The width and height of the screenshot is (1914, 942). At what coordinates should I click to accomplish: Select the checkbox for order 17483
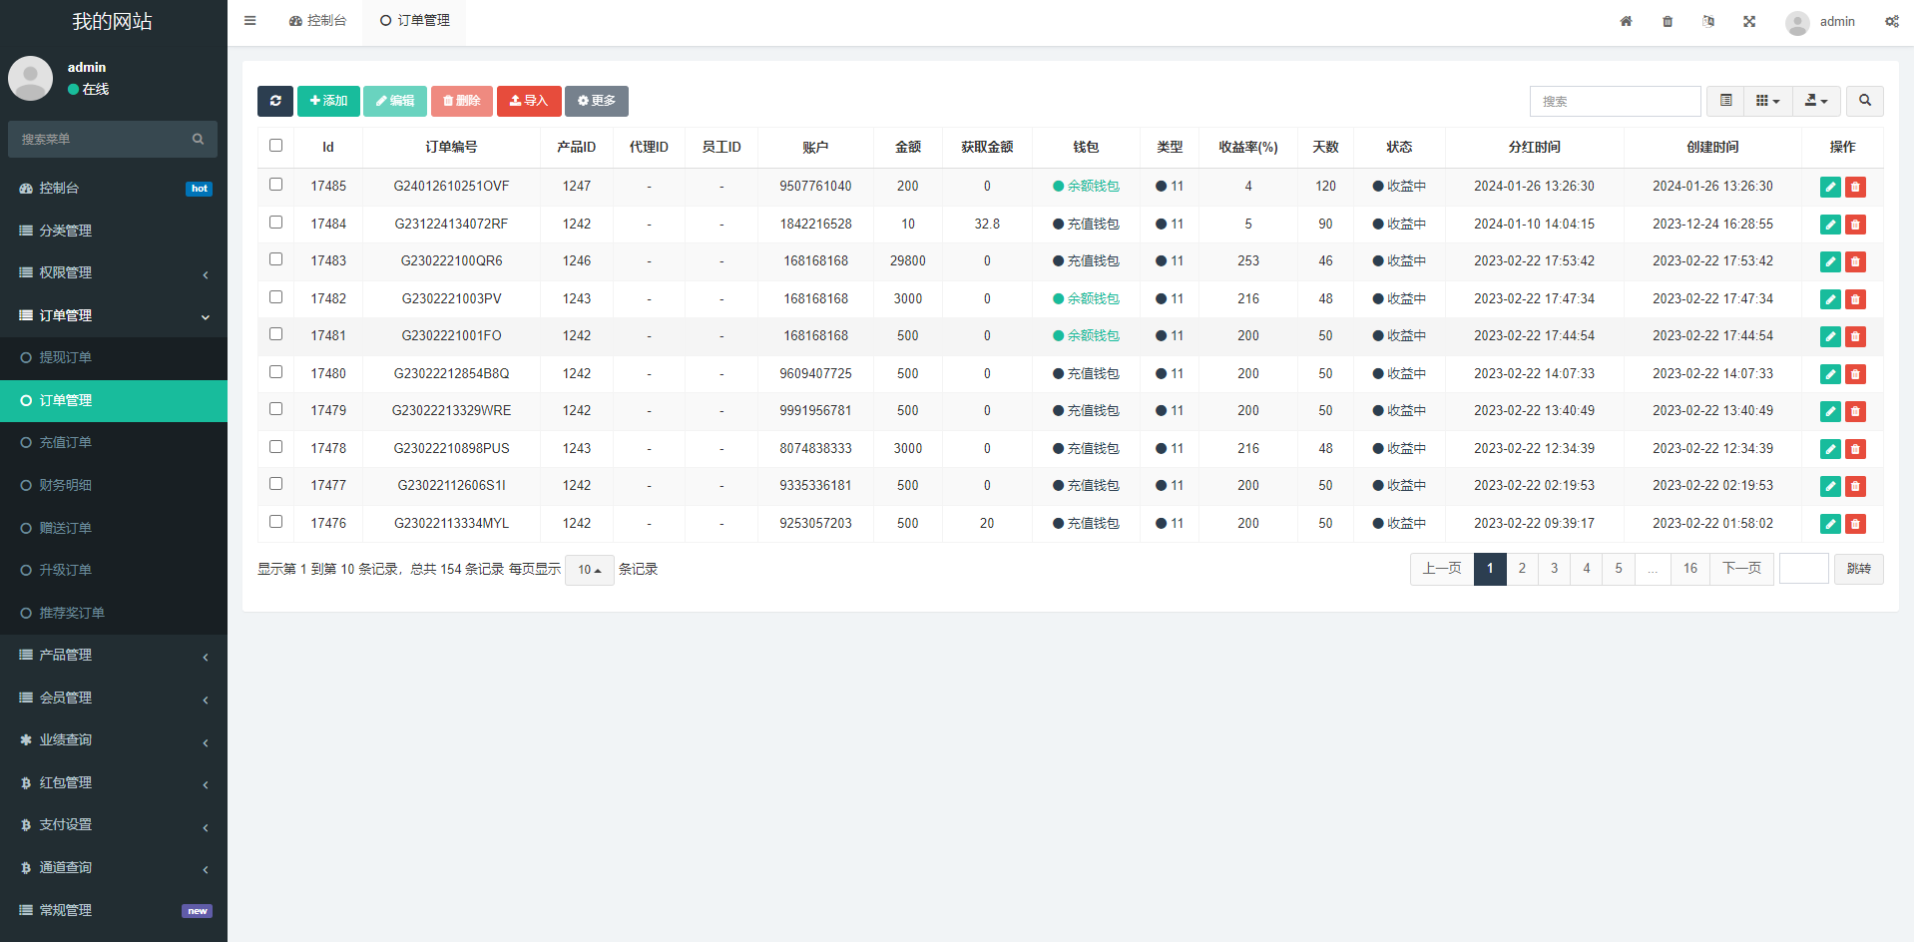point(276,259)
